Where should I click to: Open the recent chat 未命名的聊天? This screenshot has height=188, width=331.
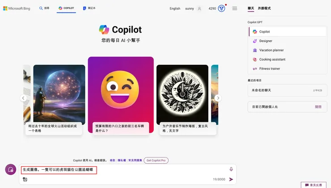coord(287,90)
